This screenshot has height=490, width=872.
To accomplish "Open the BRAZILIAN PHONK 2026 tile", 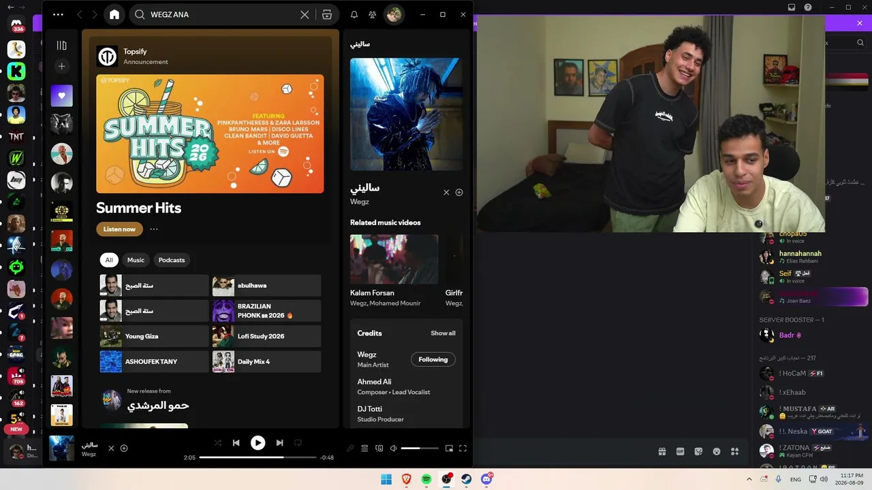I will click(x=266, y=311).
